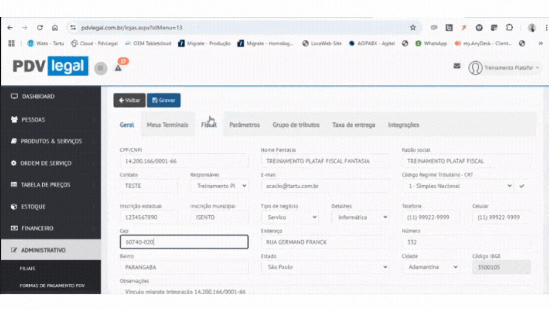Open the browser extensions puzzle icon
549x309 pixels.
[509, 27]
